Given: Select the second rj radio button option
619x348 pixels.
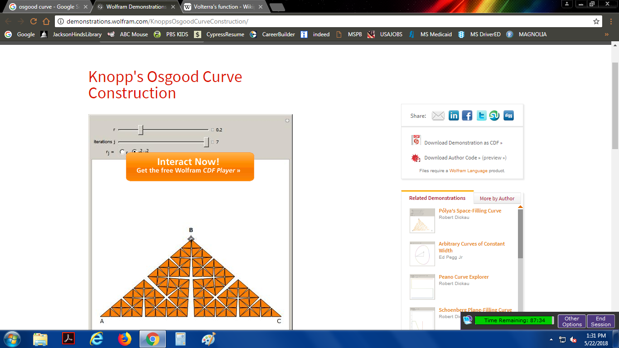Looking at the screenshot, I should [135, 152].
